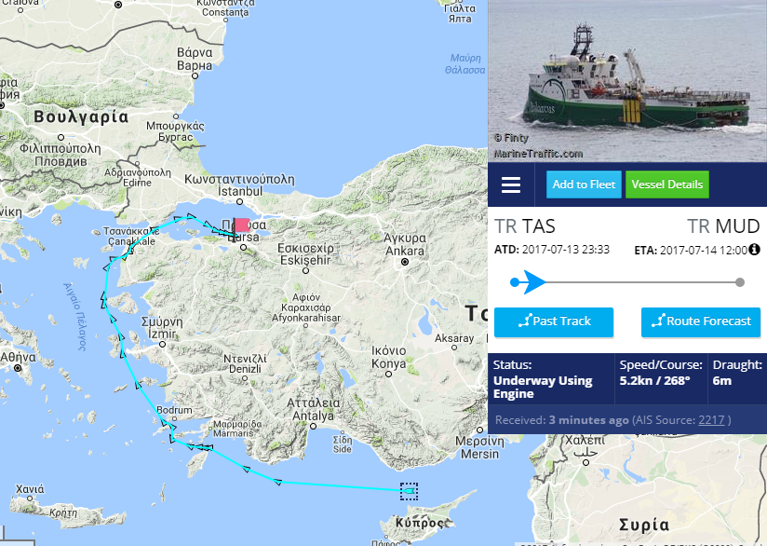Show the vessel's Past Track
The height and width of the screenshot is (546, 767).
point(554,322)
